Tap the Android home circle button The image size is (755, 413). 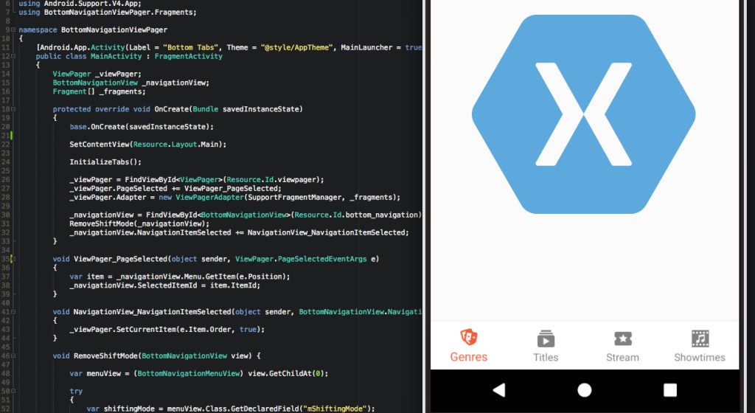point(585,390)
